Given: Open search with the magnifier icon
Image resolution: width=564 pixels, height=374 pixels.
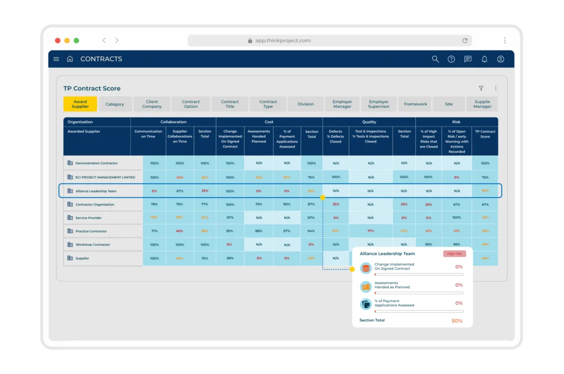Looking at the screenshot, I should pos(435,59).
